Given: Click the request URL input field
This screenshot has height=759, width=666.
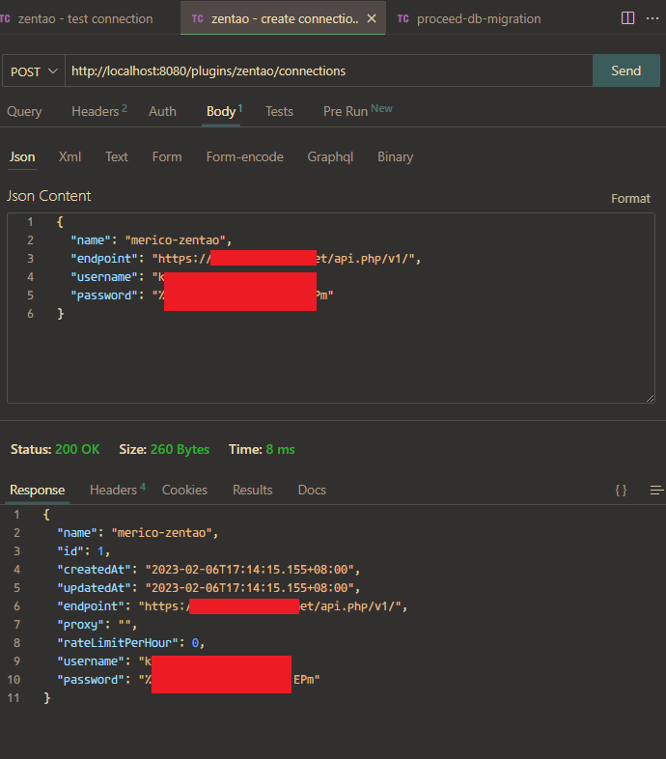Looking at the screenshot, I should [328, 70].
